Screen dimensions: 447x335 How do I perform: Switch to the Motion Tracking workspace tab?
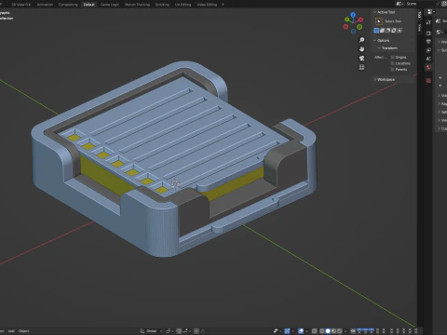pyautogui.click(x=137, y=5)
